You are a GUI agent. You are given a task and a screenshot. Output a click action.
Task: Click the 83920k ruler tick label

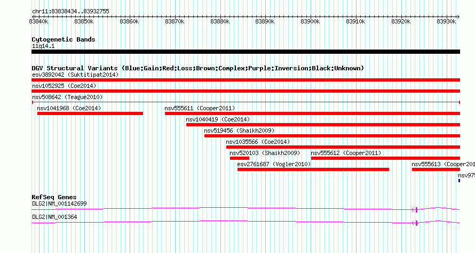[401, 21]
